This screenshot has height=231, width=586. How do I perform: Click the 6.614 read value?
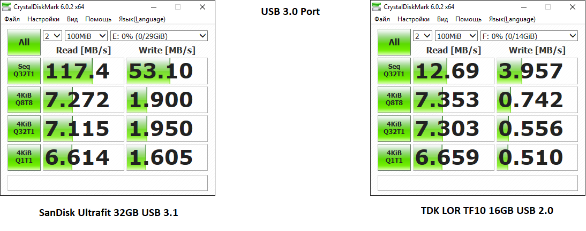click(x=84, y=157)
